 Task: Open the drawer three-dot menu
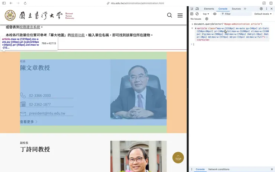pyautogui.click(x=192, y=169)
